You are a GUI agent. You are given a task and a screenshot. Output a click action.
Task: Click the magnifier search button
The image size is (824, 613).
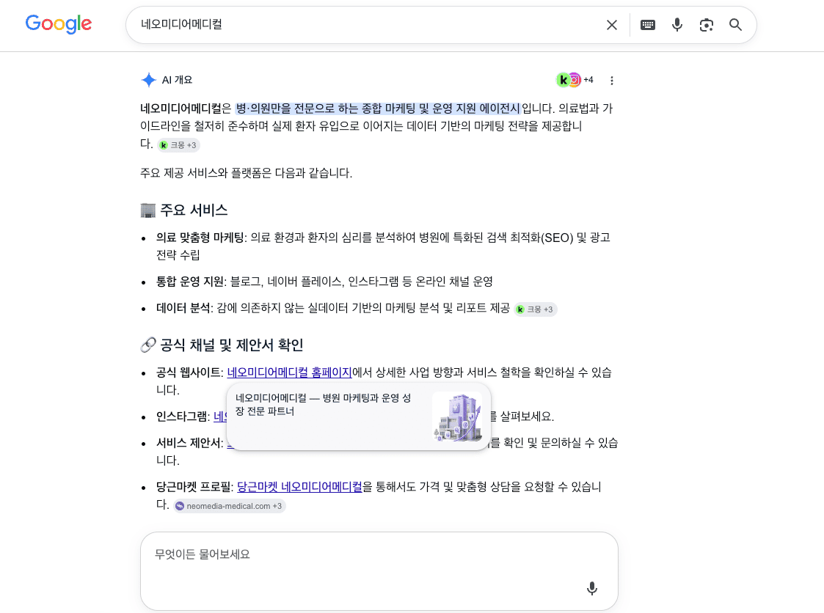(x=735, y=25)
